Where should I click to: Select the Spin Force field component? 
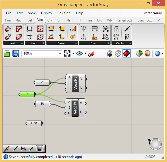[x=19, y=37]
